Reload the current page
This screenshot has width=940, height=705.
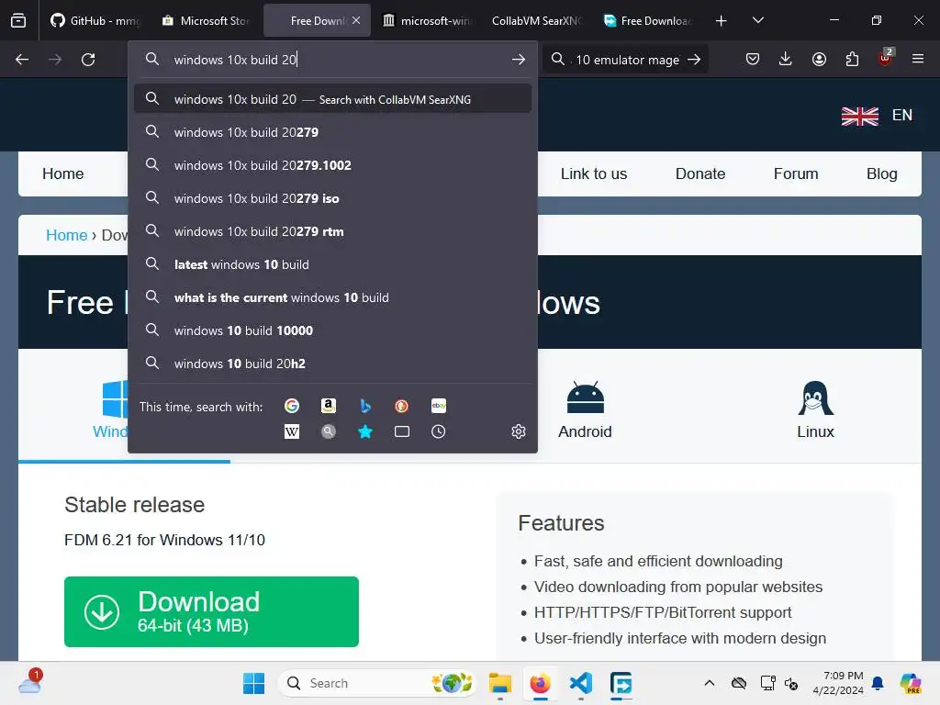click(x=88, y=60)
